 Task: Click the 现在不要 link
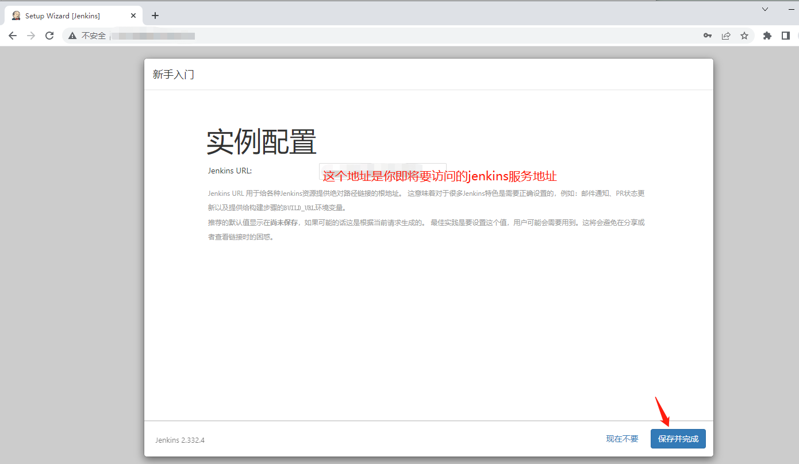point(622,439)
